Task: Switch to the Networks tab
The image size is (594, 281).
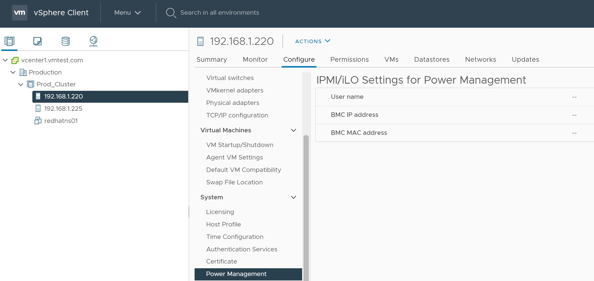Action: (x=480, y=60)
